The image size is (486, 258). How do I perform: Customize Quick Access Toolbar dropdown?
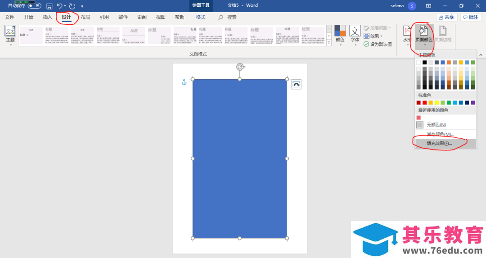[x=82, y=6]
